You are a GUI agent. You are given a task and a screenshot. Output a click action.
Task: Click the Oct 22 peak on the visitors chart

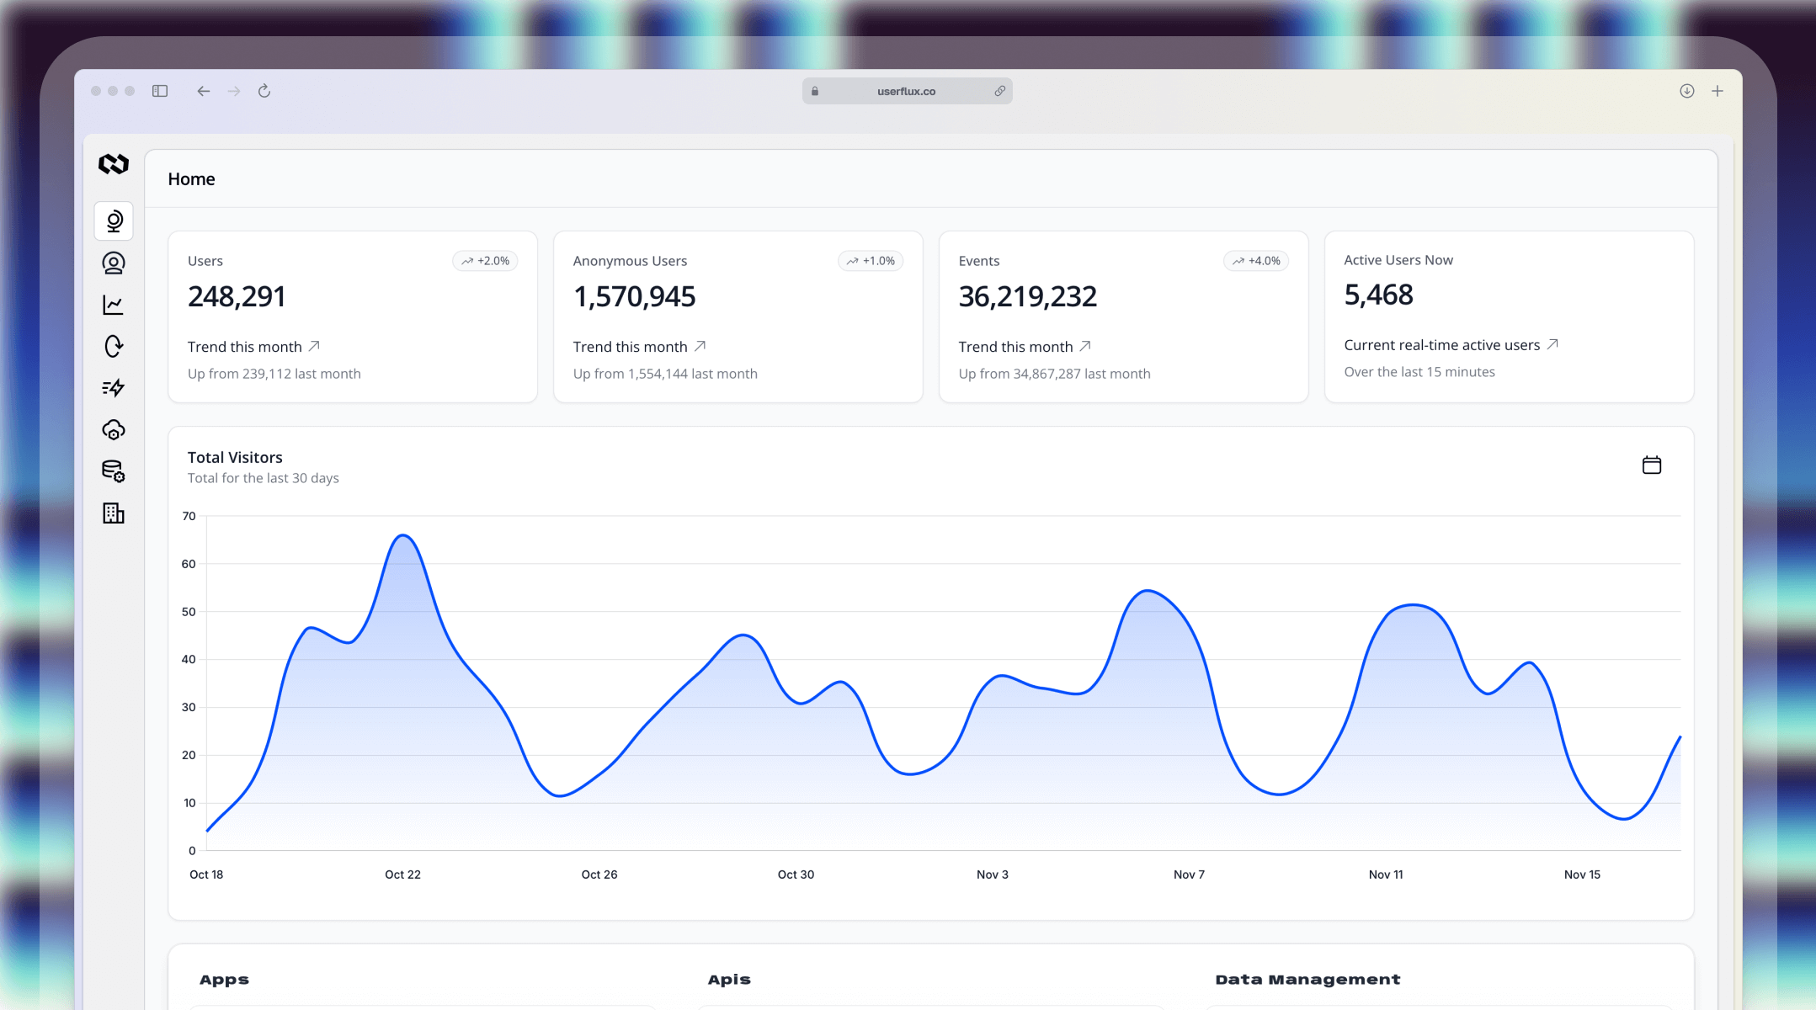[404, 536]
